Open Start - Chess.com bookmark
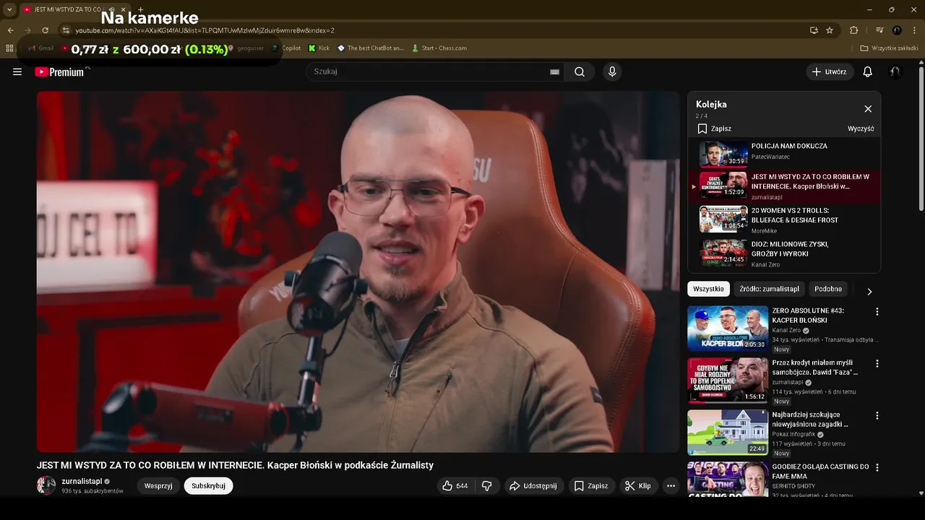The image size is (925, 520). point(439,48)
